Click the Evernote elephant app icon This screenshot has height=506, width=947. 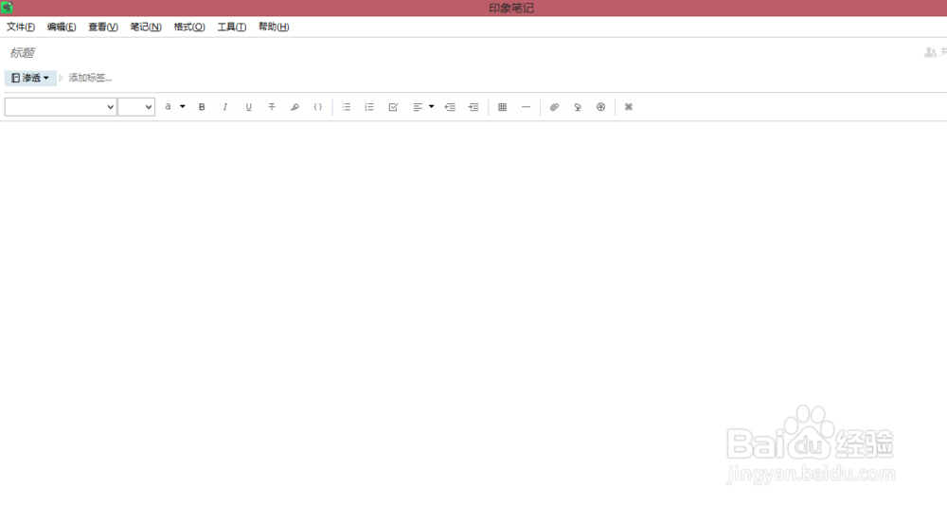7,8
